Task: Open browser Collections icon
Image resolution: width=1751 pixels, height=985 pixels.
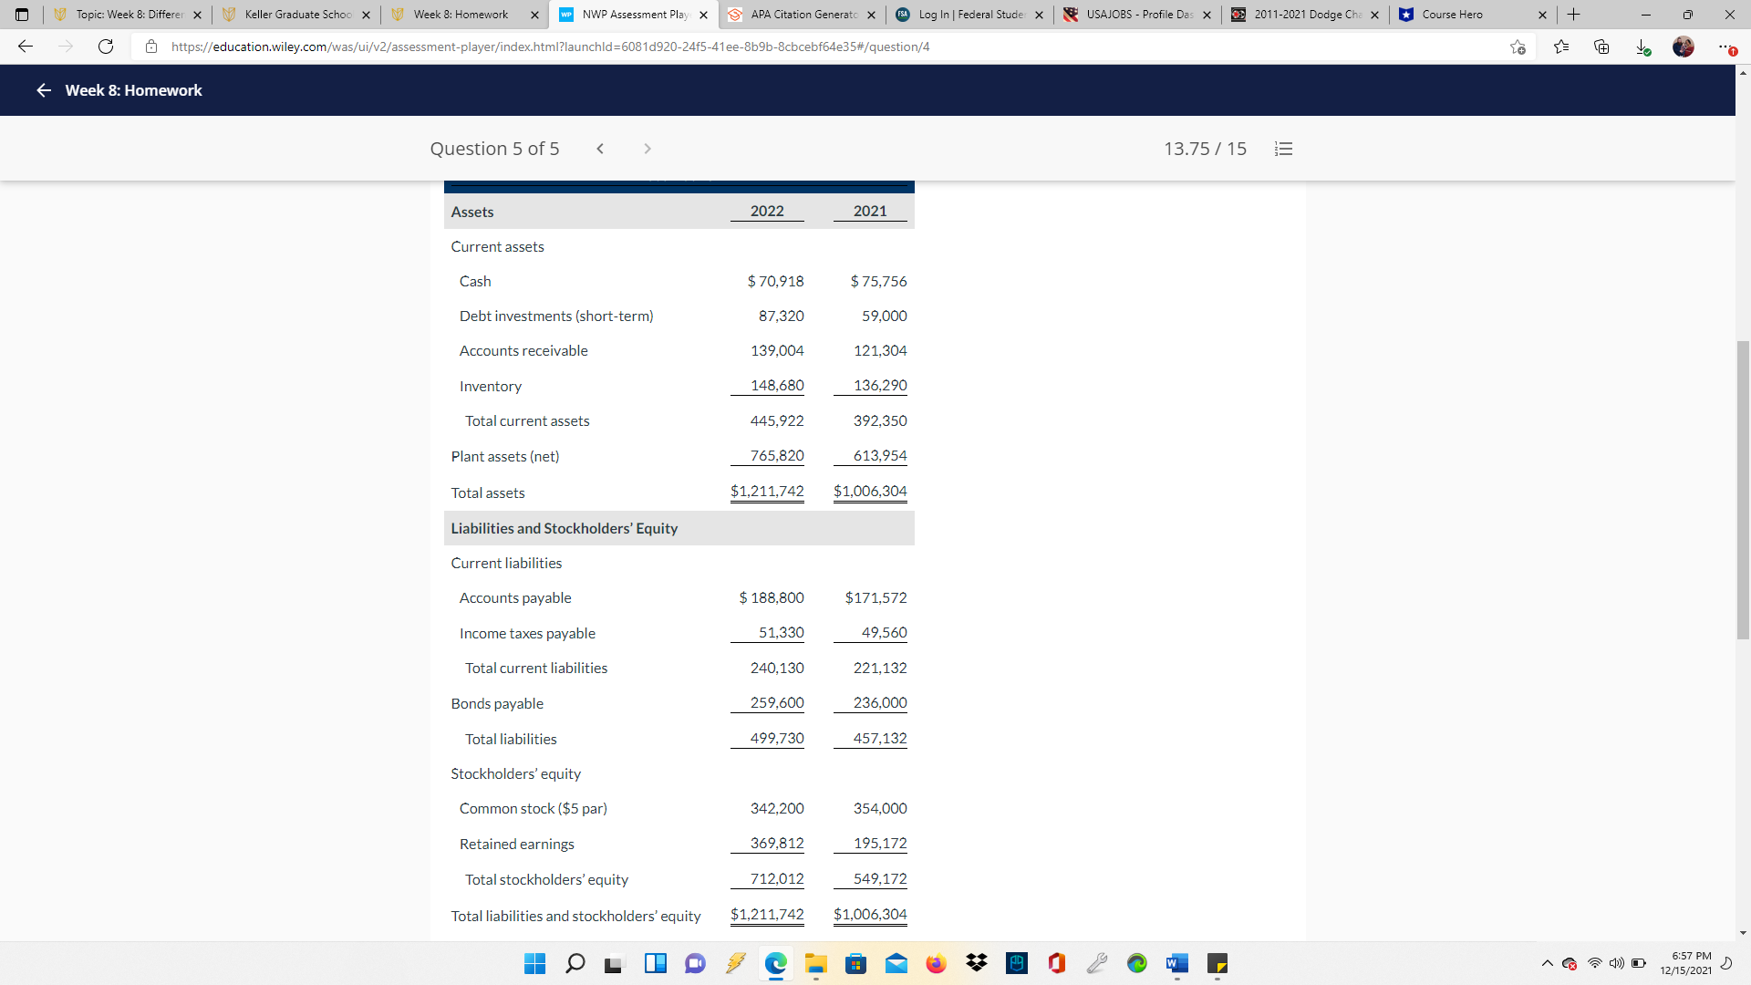Action: click(1601, 47)
